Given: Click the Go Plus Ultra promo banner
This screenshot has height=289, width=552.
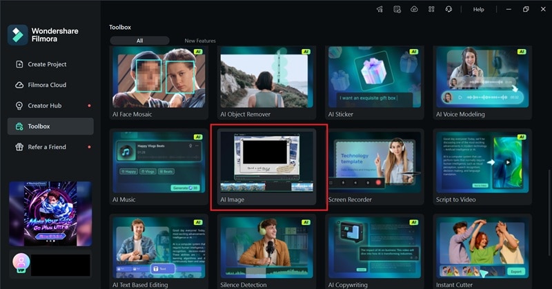Looking at the screenshot, I should coord(50,214).
